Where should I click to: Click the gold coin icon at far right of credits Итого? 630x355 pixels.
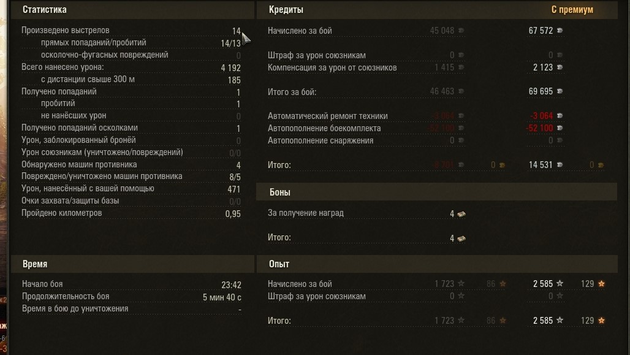(601, 165)
